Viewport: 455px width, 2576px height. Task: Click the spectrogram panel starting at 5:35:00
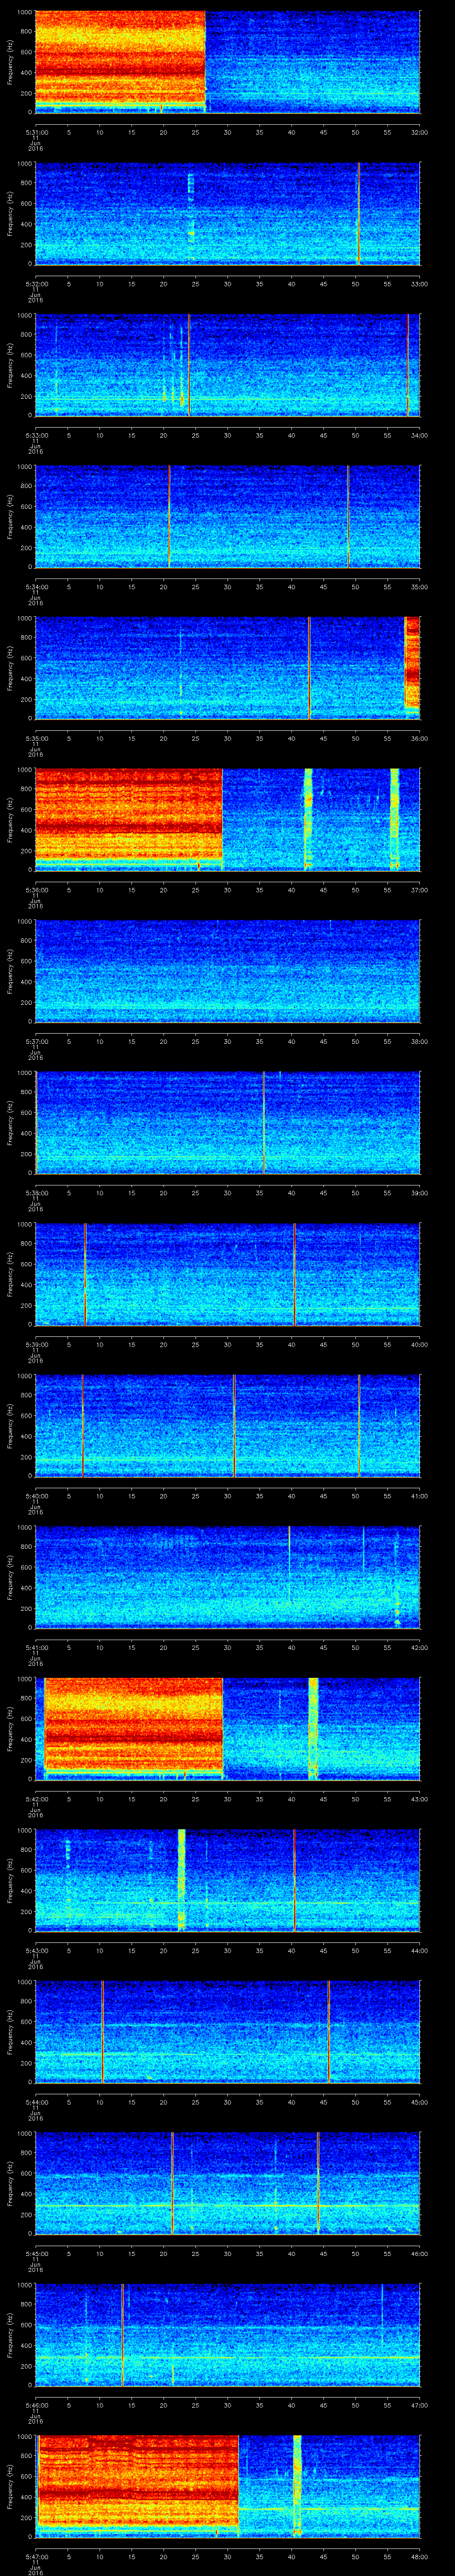[227, 668]
